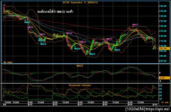The height and width of the screenshot is (112, 171).
Task: Click the 9:30 time label above 9/12
Action: click(30, 102)
